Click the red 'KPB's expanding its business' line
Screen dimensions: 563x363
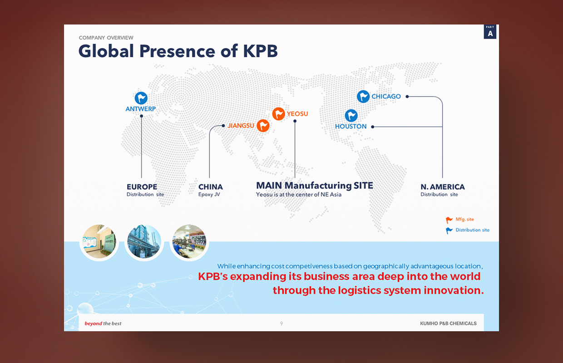339,277
